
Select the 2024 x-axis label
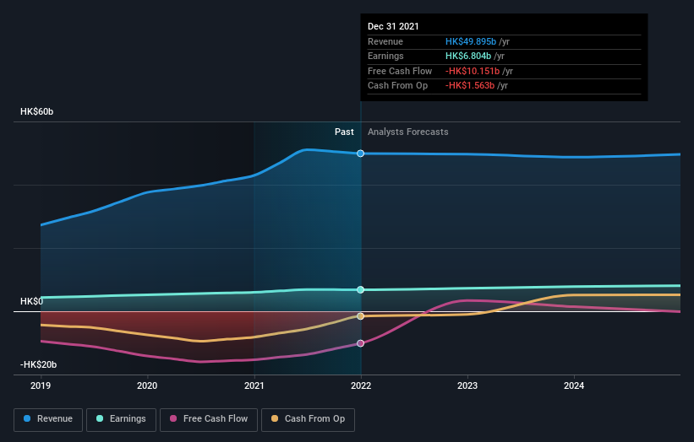click(574, 385)
